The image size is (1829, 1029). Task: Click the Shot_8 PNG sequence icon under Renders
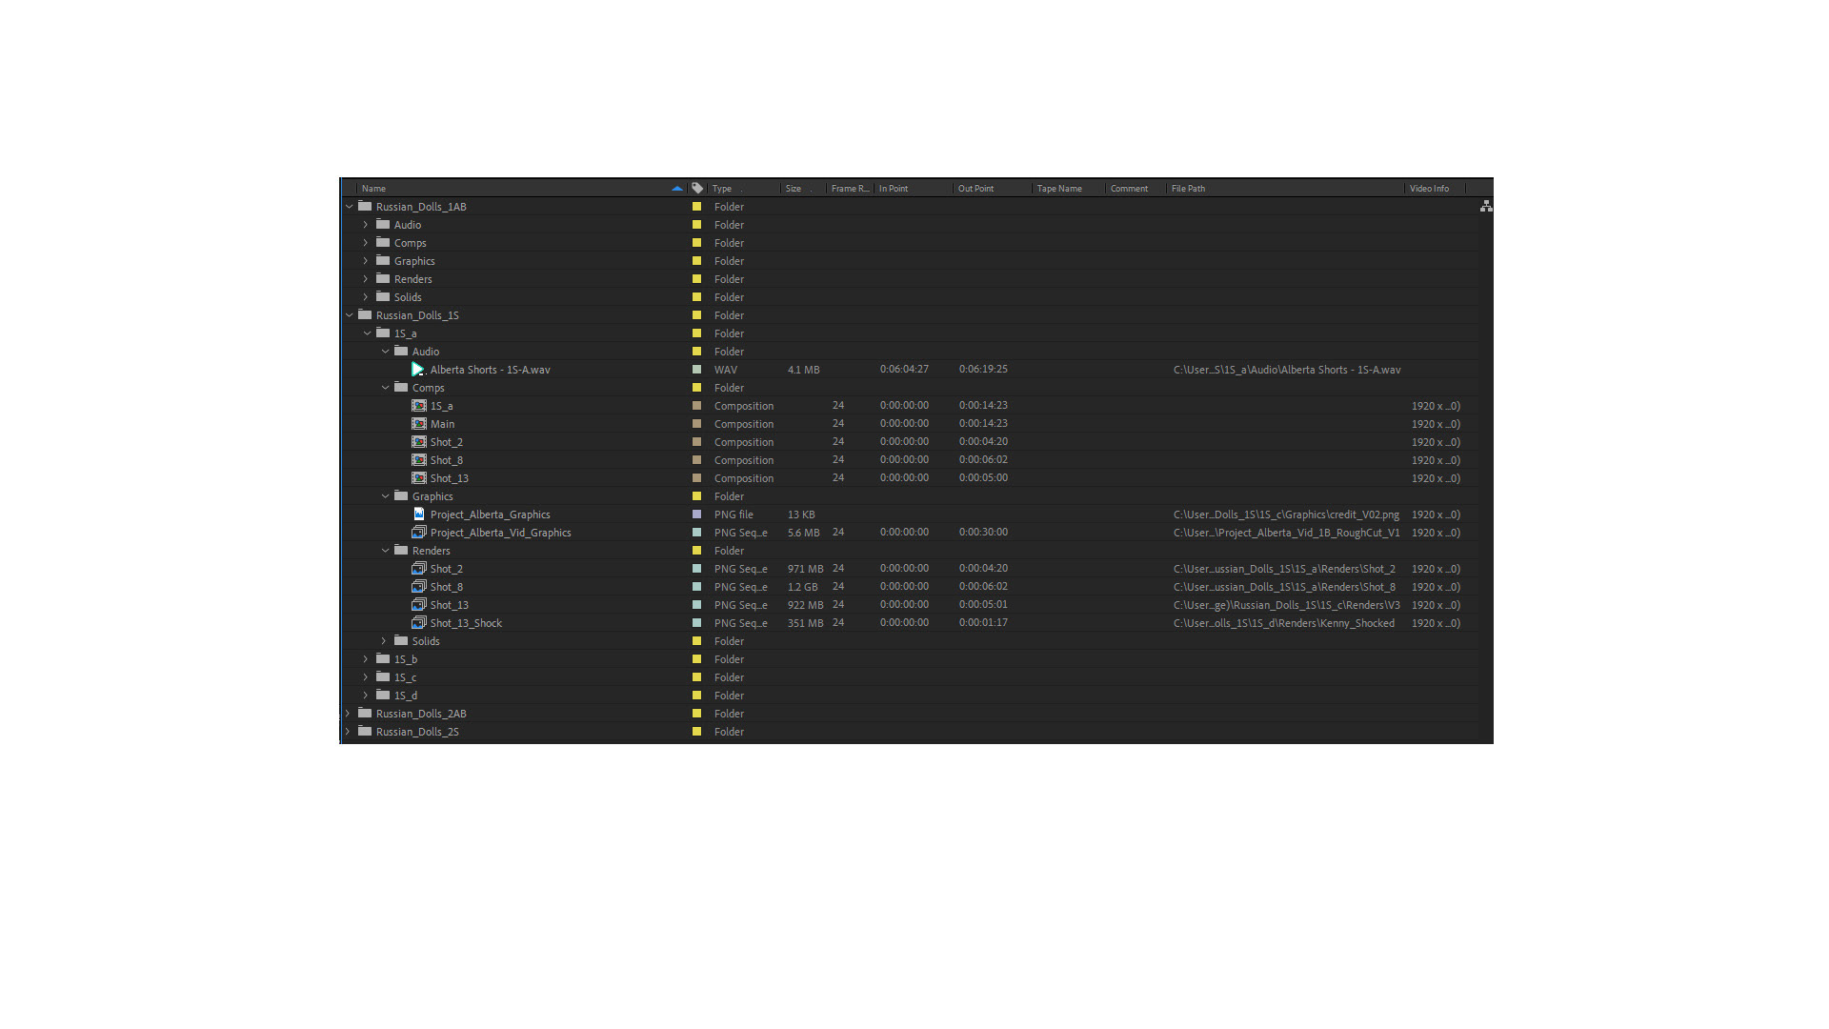tap(419, 587)
